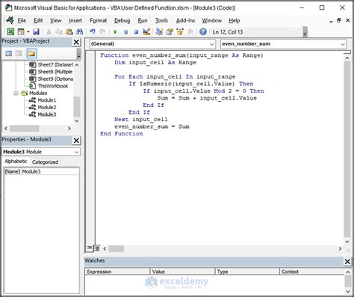
Task: Toggle Design Mode icon
Action: click(146, 31)
